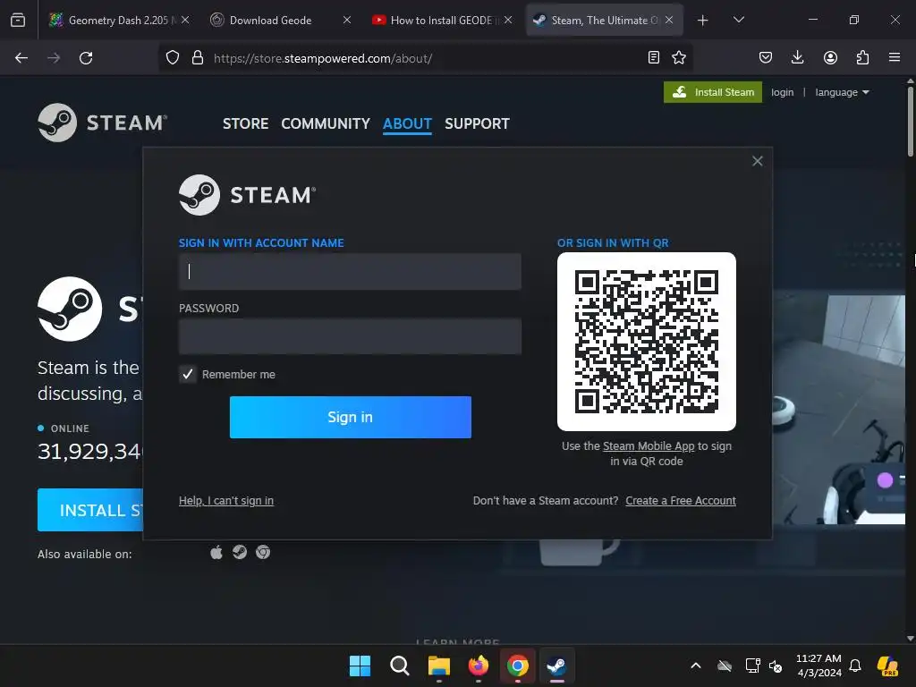This screenshot has height=687, width=916.
Task: Switch to Firefox in the taskbar
Action: coord(479,666)
